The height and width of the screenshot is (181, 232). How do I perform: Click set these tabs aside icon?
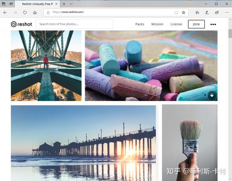11,4
